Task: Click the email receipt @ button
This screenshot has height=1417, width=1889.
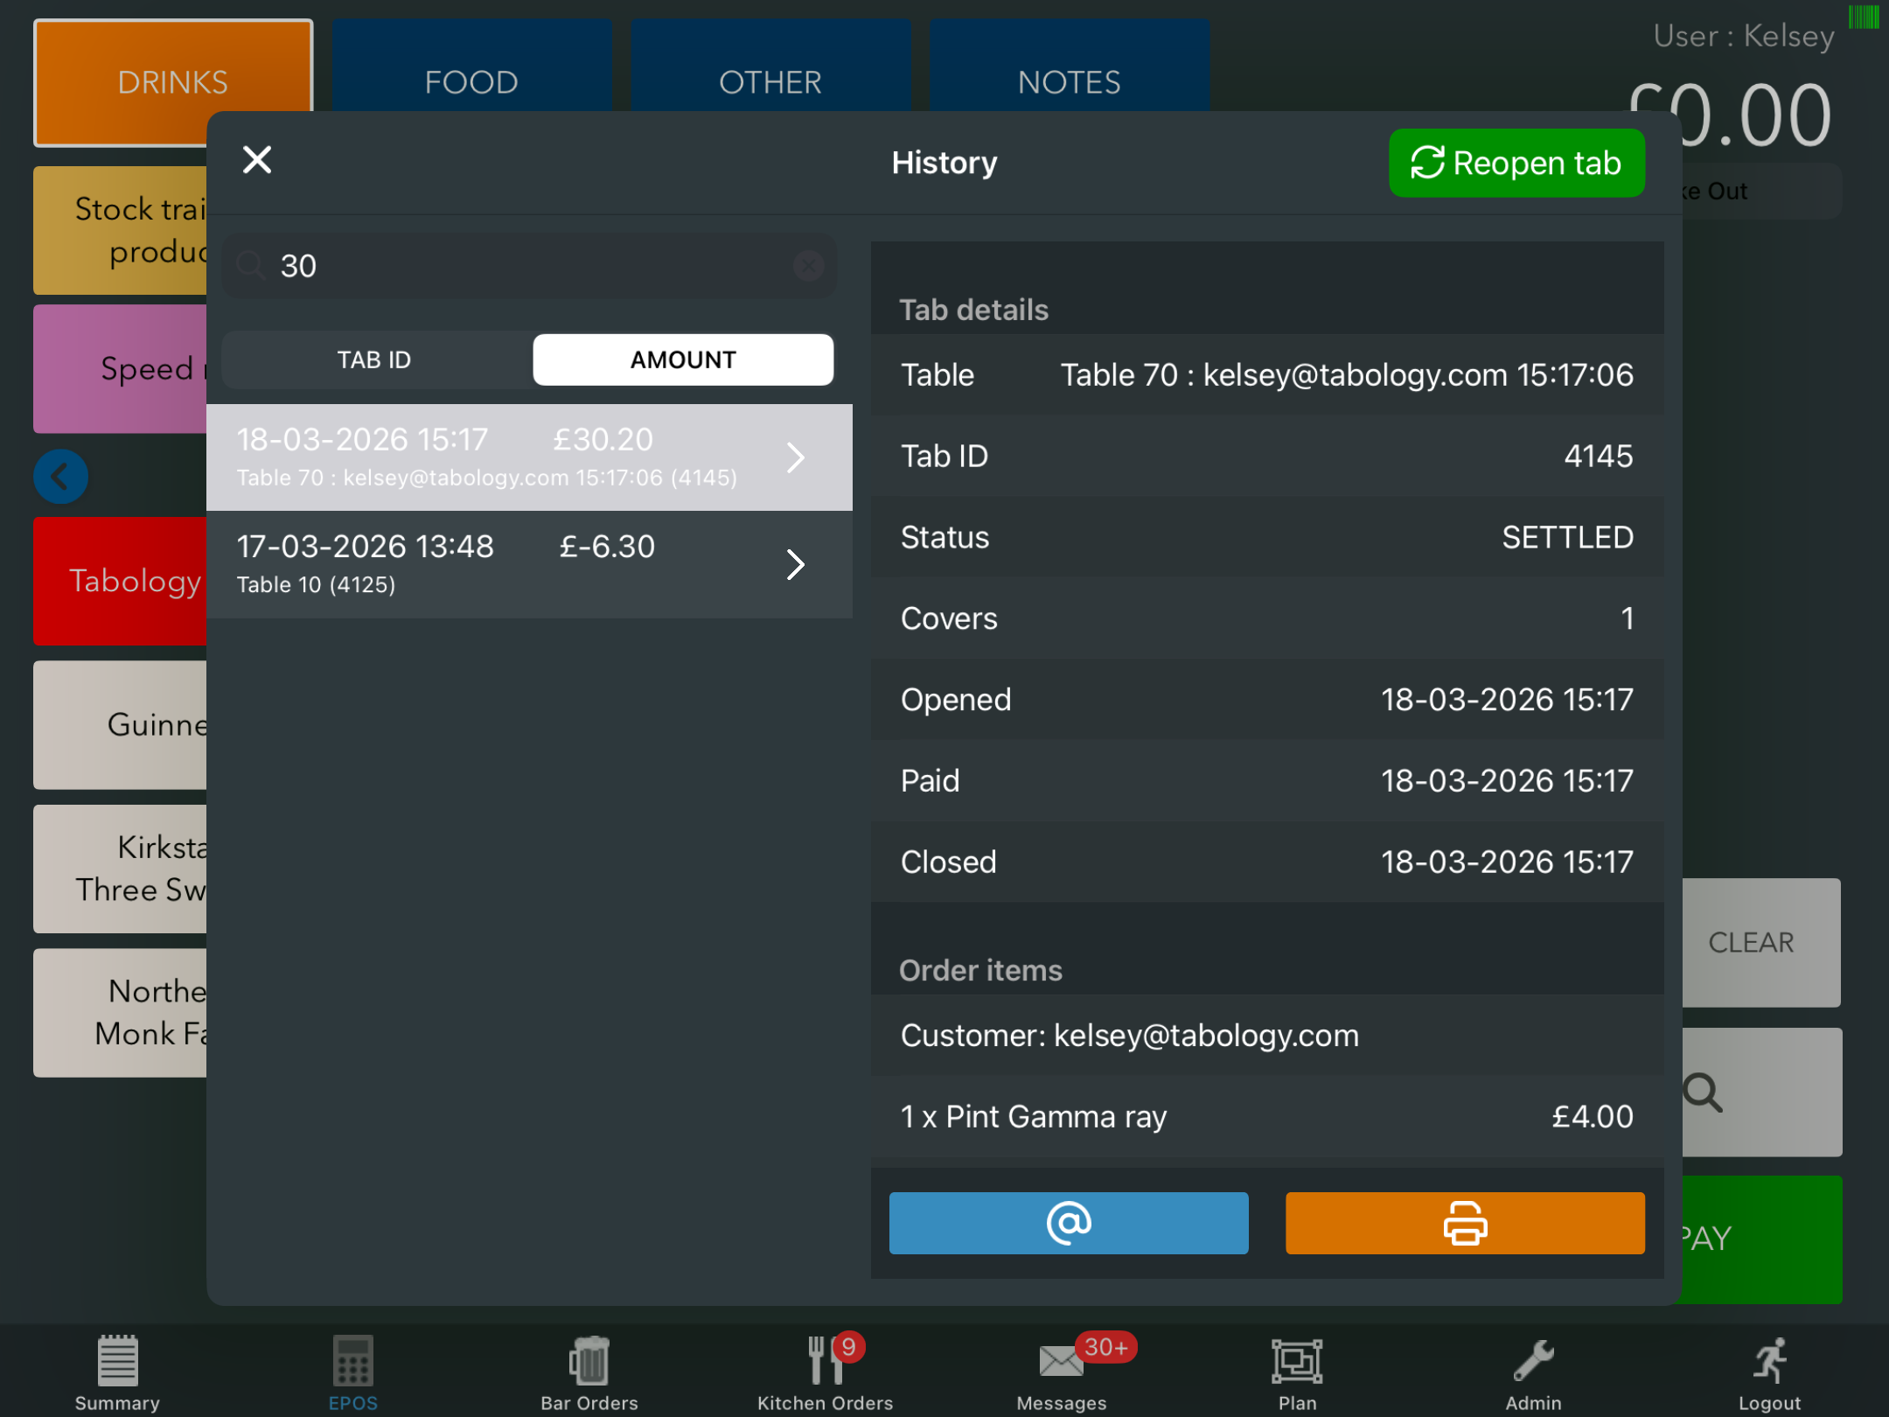Action: pos(1068,1223)
